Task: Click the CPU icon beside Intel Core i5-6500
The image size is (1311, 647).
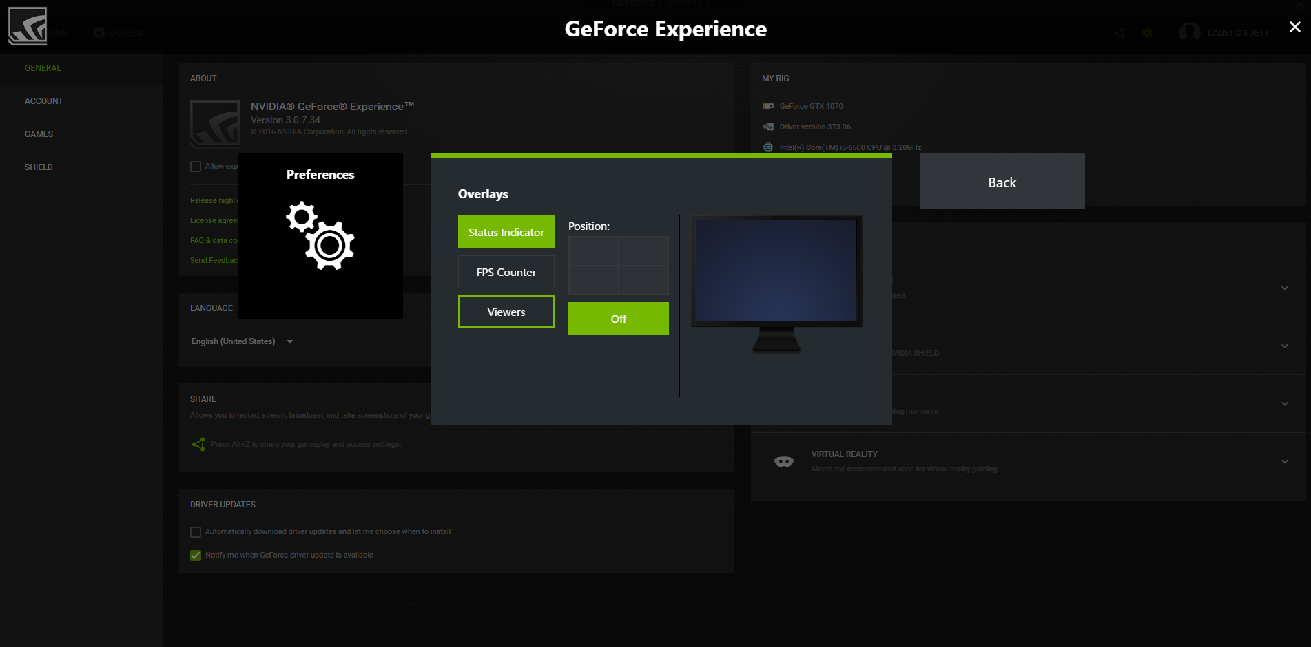Action: [768, 147]
